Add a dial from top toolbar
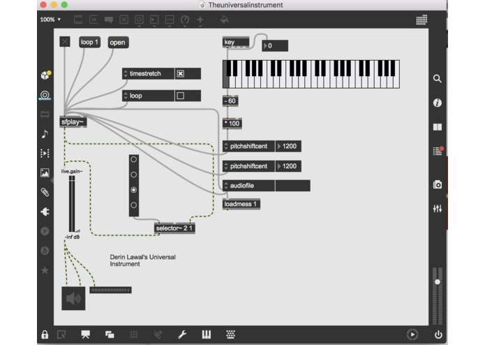This screenshot has height=345, width=485. (x=185, y=20)
